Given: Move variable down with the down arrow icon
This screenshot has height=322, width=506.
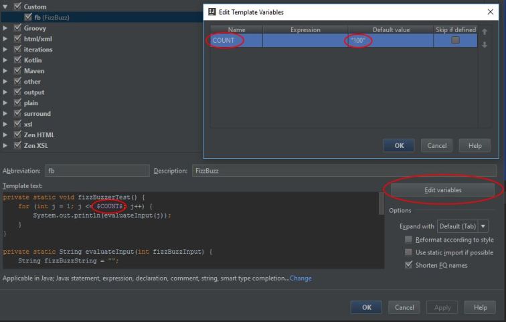Looking at the screenshot, I should point(485,45).
